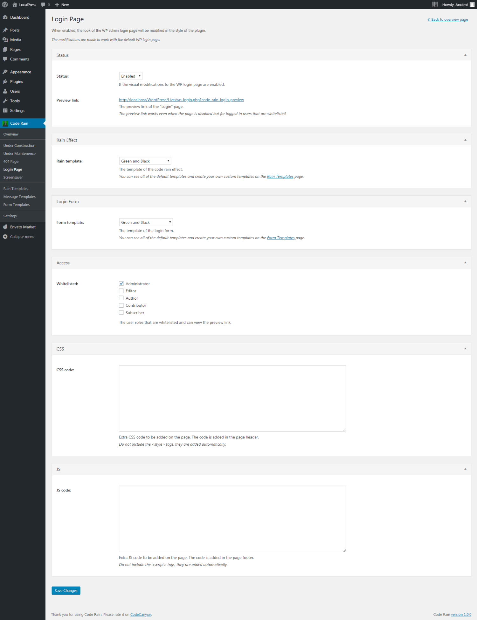This screenshot has width=477, height=620.
Task: Click the Envato Market leaf icon
Action: coord(5,227)
